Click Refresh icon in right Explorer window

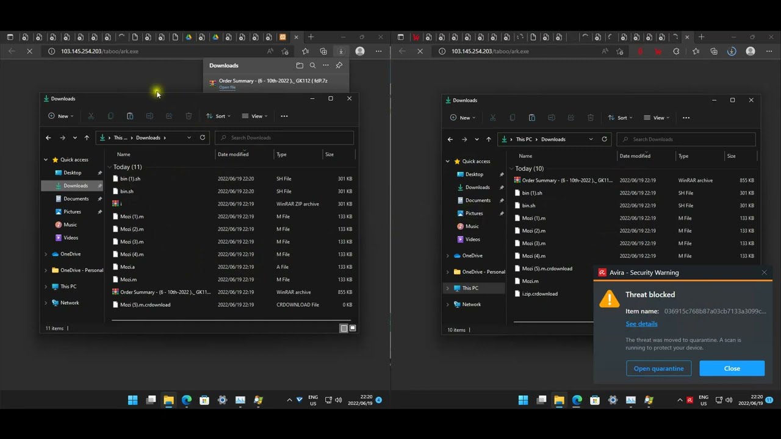605,139
